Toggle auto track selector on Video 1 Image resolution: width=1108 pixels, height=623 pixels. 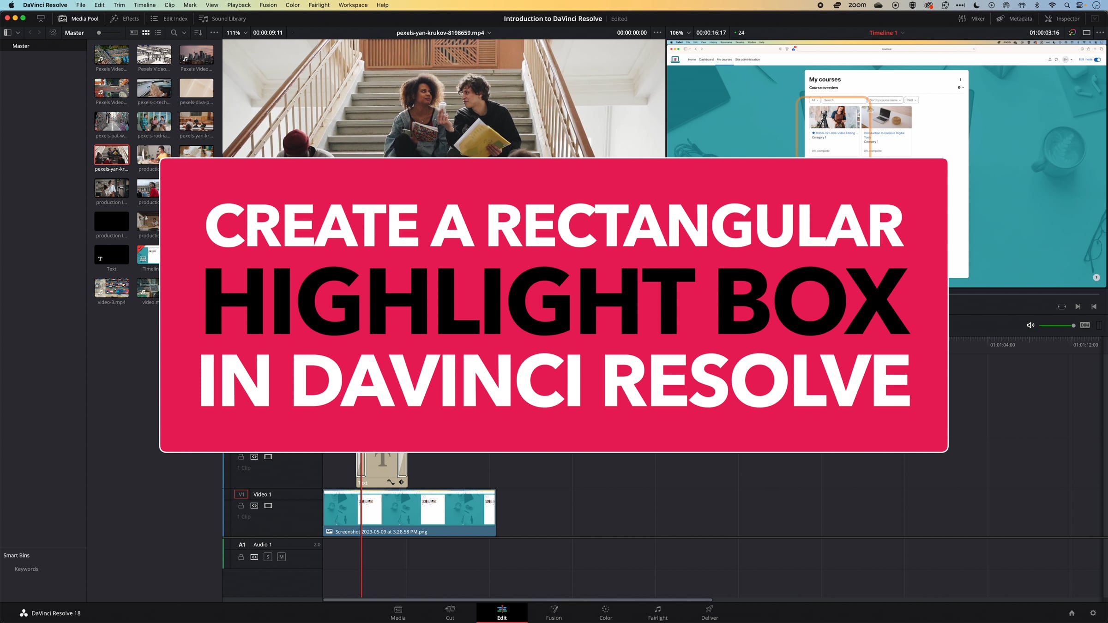pos(254,506)
